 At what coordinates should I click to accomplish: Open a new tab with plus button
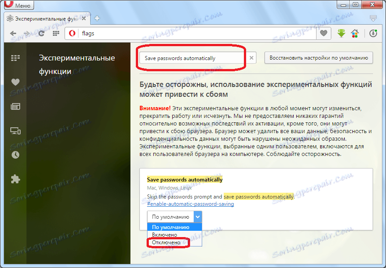[97, 18]
